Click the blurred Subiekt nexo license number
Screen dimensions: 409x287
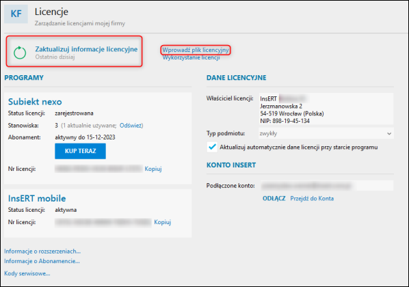click(99, 169)
